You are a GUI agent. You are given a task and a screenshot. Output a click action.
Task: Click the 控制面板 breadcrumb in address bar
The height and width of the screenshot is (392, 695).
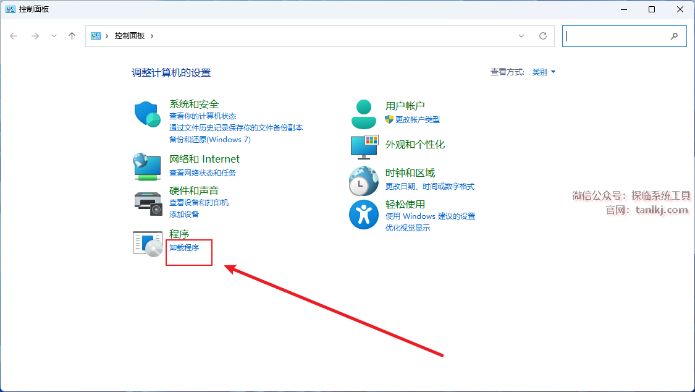point(129,36)
